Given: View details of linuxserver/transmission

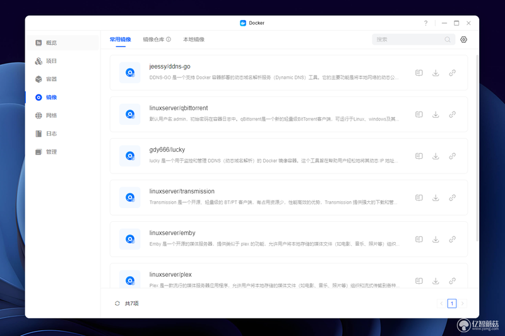Looking at the screenshot, I should click(x=419, y=197).
